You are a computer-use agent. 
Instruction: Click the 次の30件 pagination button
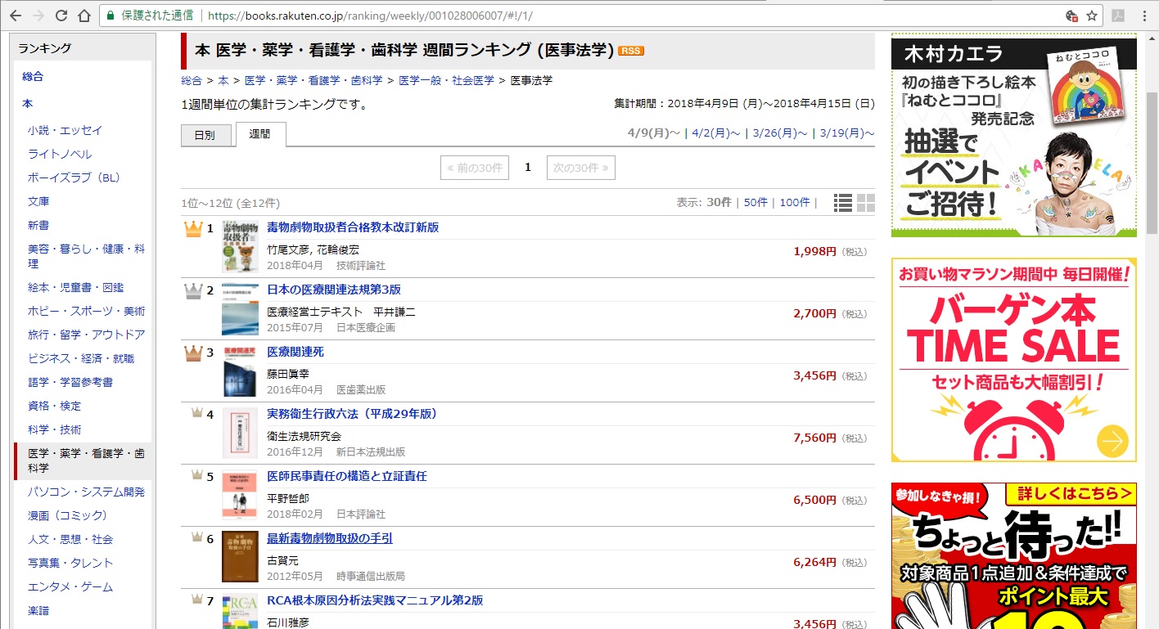pyautogui.click(x=581, y=168)
